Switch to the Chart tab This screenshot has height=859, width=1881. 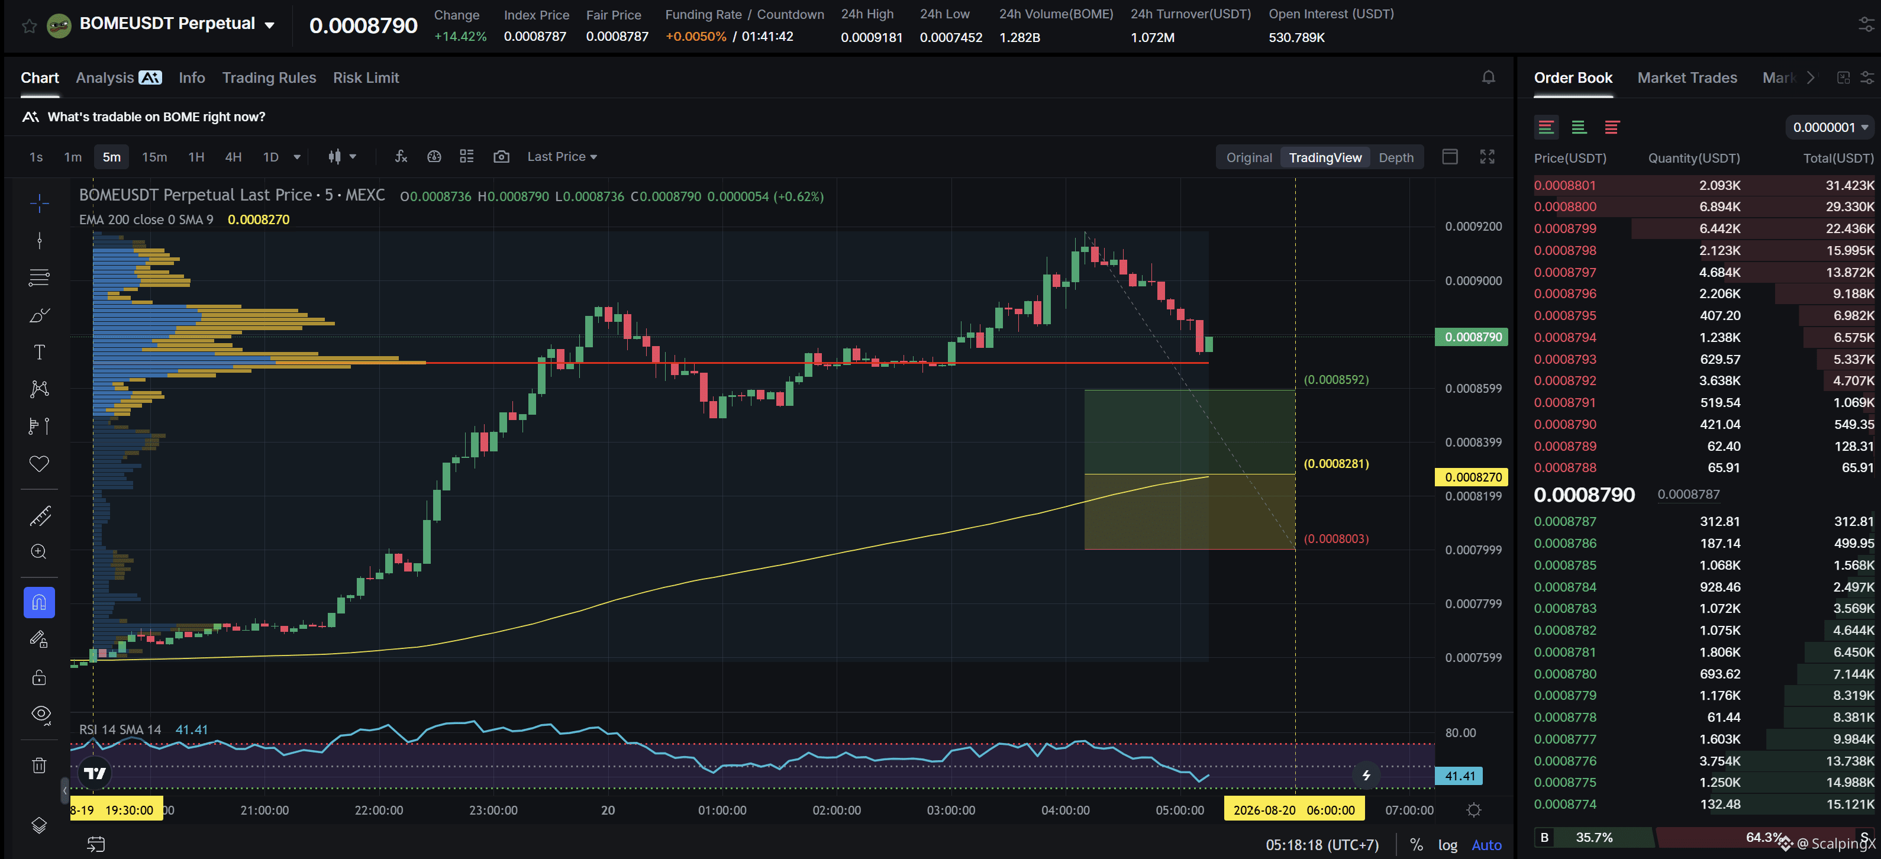pyautogui.click(x=40, y=77)
